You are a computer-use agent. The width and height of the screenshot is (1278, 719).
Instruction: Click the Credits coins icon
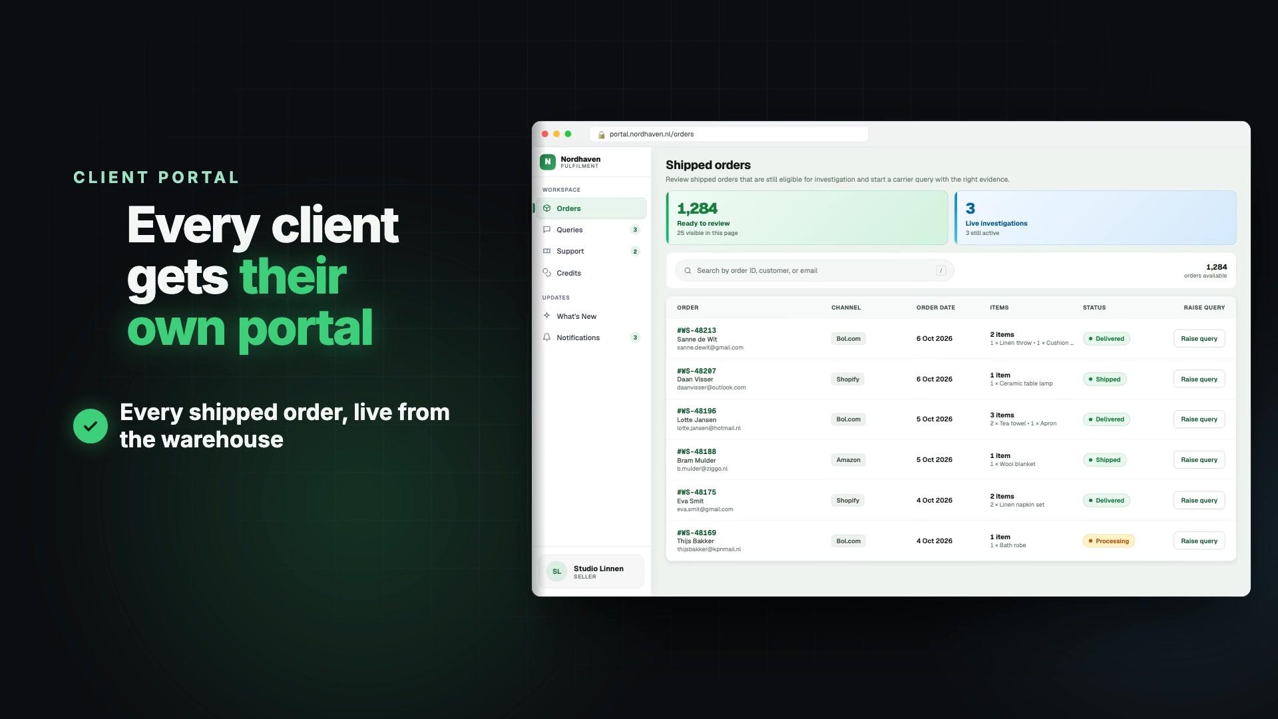(x=546, y=273)
